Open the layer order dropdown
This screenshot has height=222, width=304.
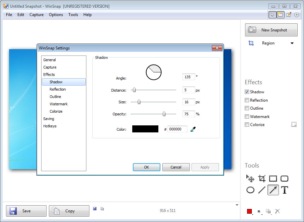pyautogui.click(x=269, y=212)
